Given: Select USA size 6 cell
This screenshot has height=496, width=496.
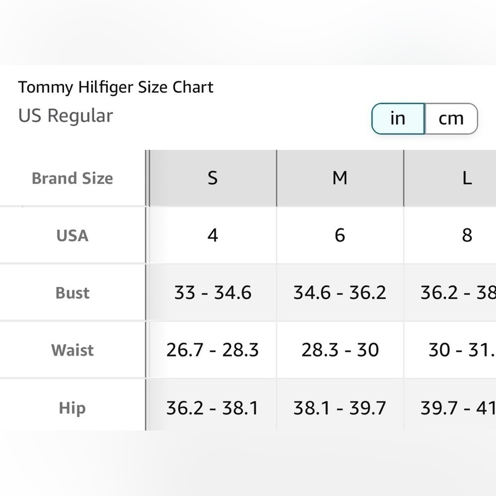Looking at the screenshot, I should tap(340, 235).
